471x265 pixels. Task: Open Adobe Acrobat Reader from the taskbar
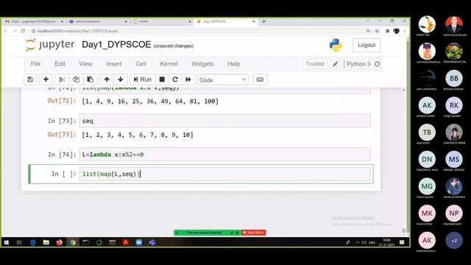coord(126,242)
